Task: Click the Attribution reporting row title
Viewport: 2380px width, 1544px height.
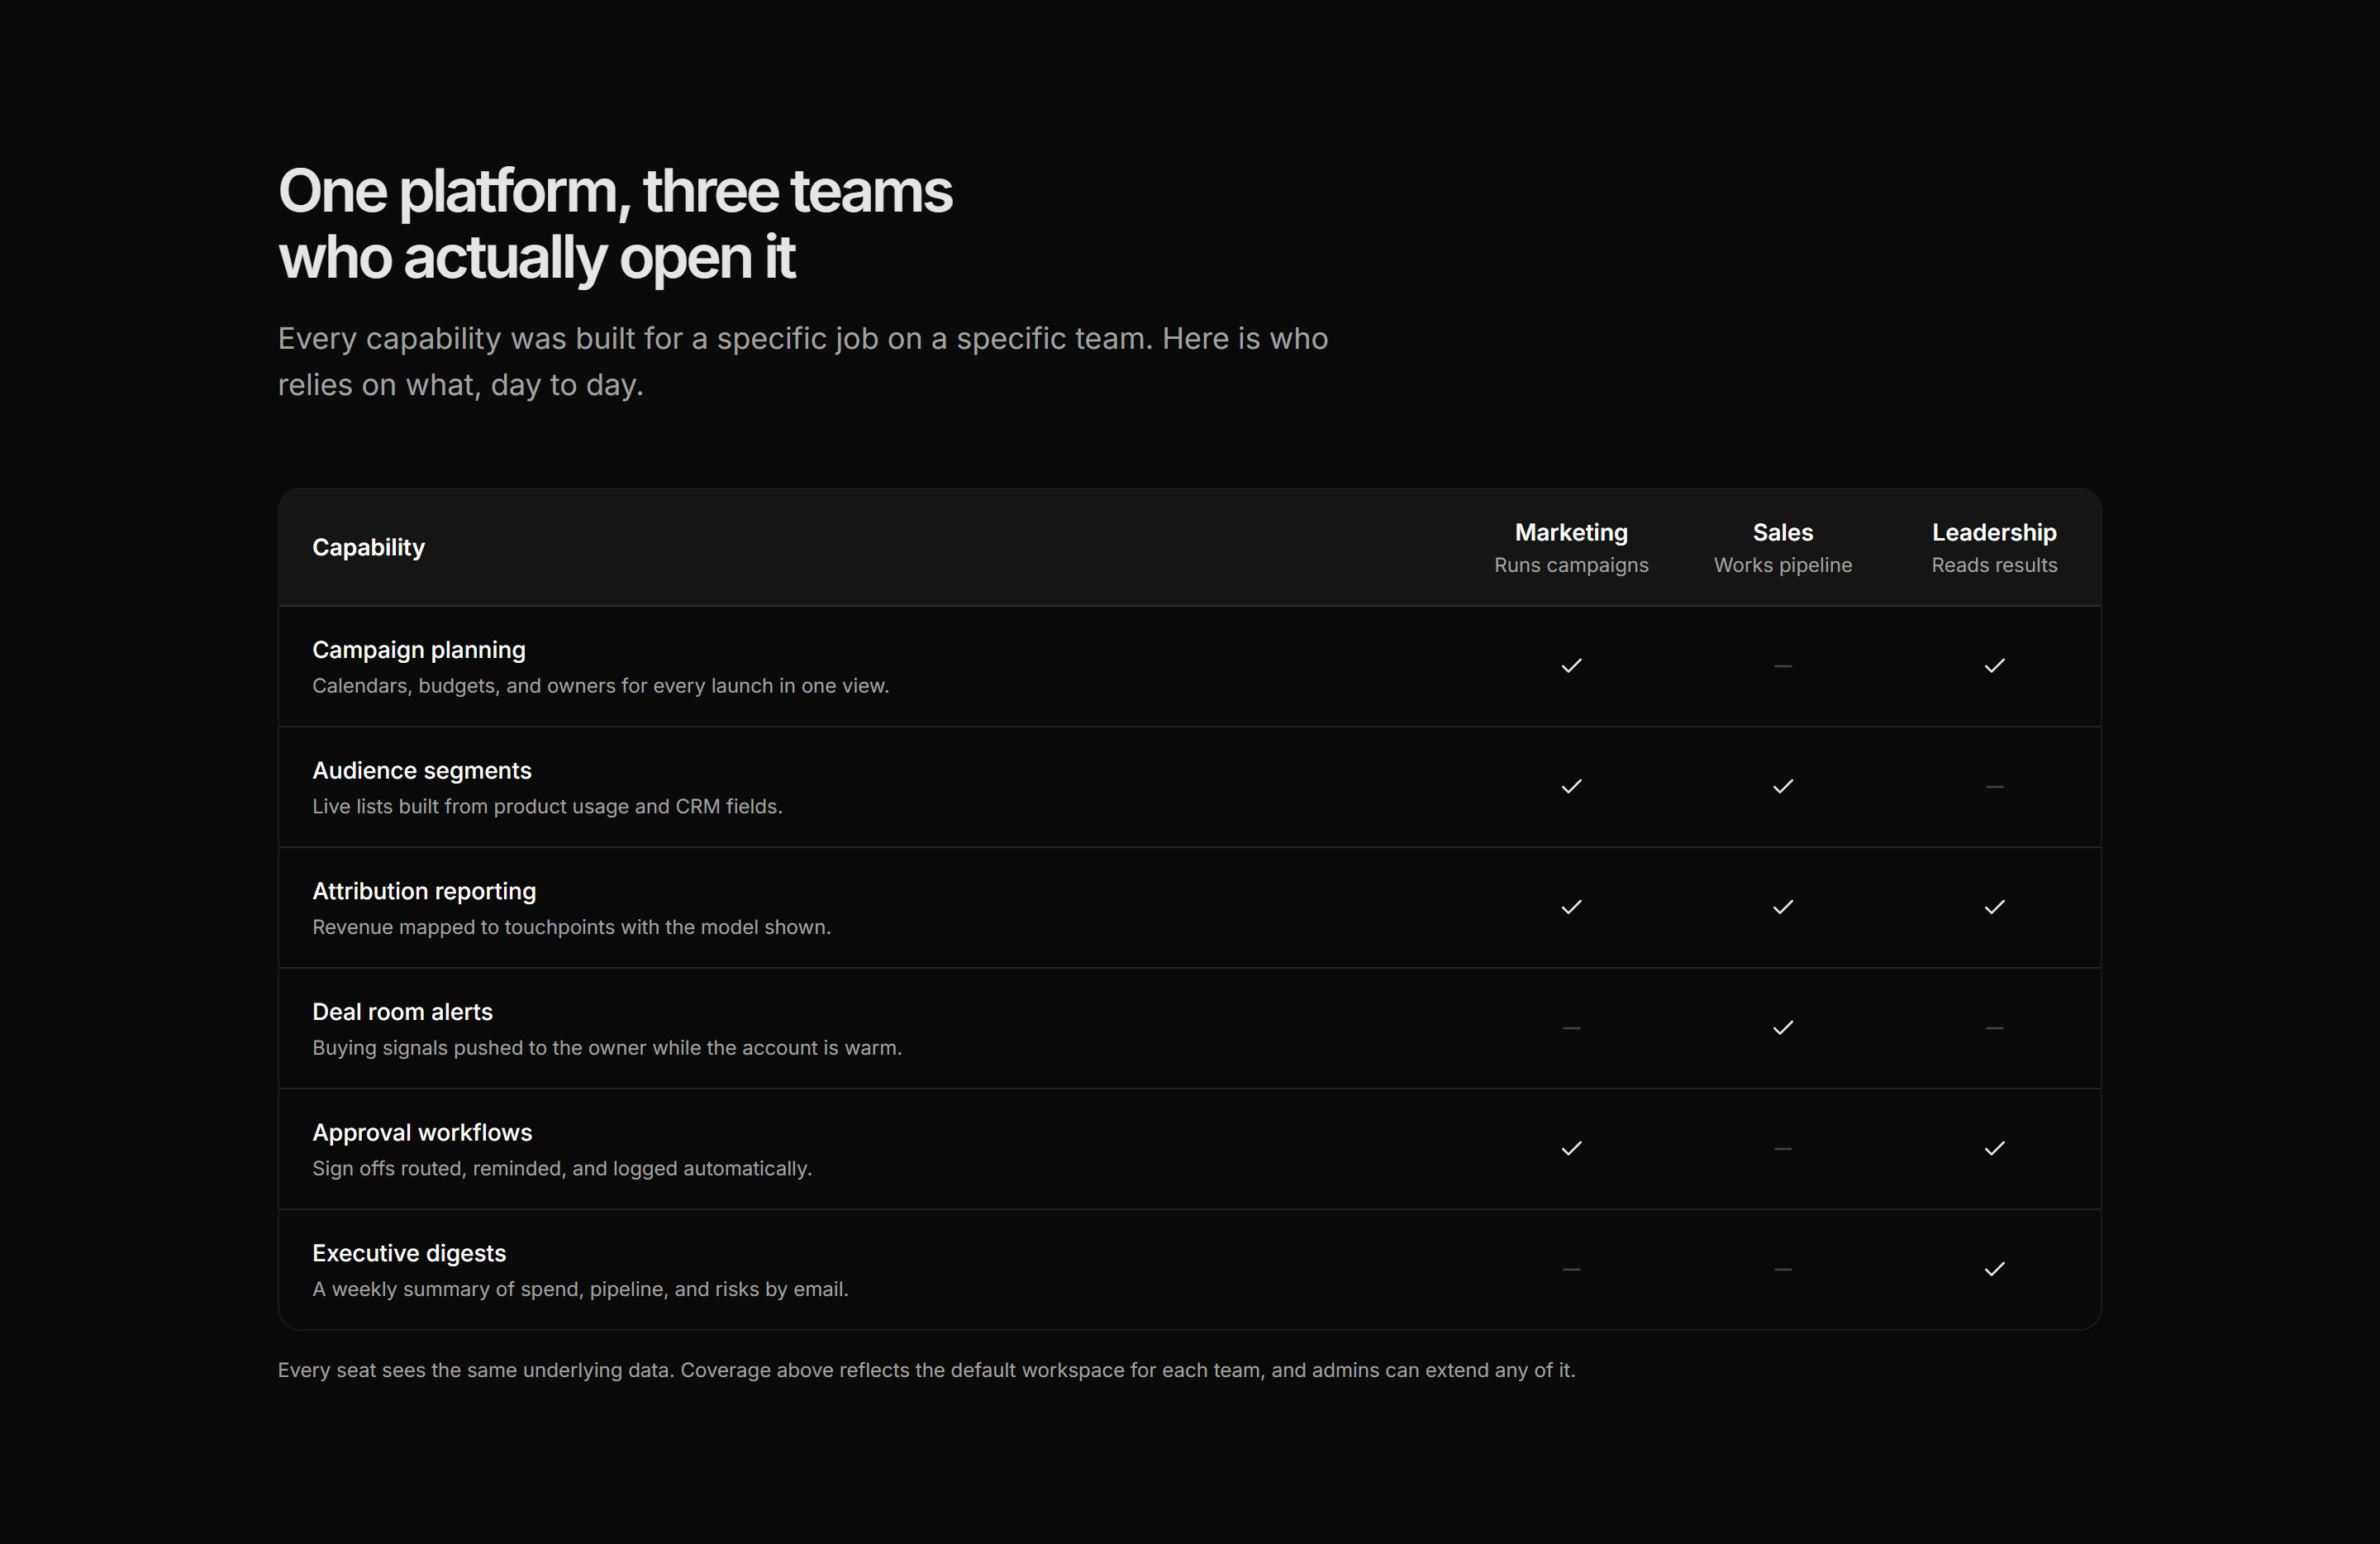Action: pos(424,891)
